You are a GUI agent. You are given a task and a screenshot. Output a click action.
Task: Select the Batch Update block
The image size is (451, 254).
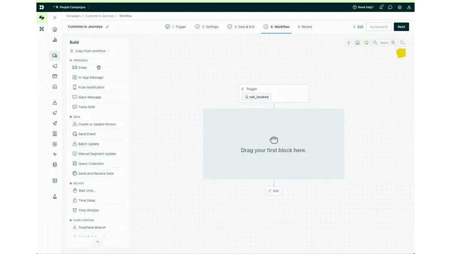click(98, 144)
